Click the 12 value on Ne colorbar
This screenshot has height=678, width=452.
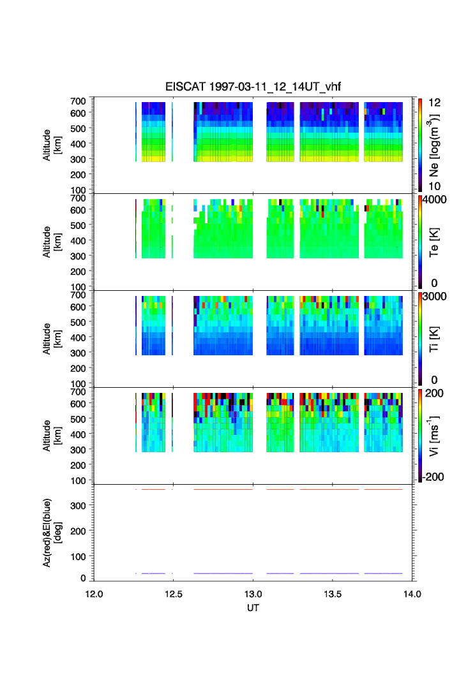[434, 103]
